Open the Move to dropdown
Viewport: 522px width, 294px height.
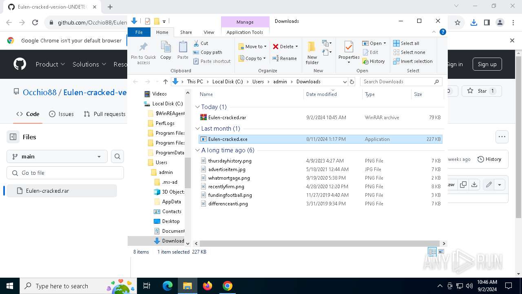pyautogui.click(x=252, y=47)
